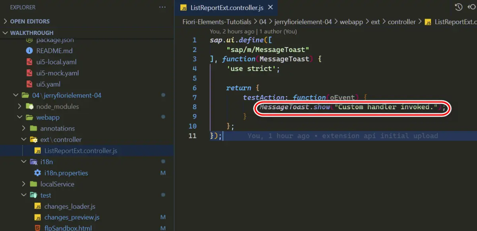Click the localService folder icon
The width and height of the screenshot is (477, 231).
click(33, 184)
